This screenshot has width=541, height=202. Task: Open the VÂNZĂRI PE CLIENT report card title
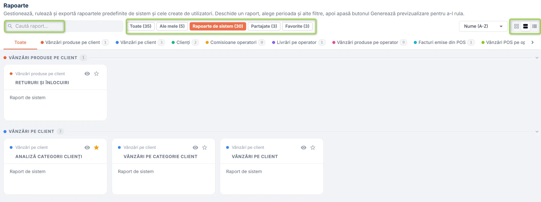tap(255, 157)
